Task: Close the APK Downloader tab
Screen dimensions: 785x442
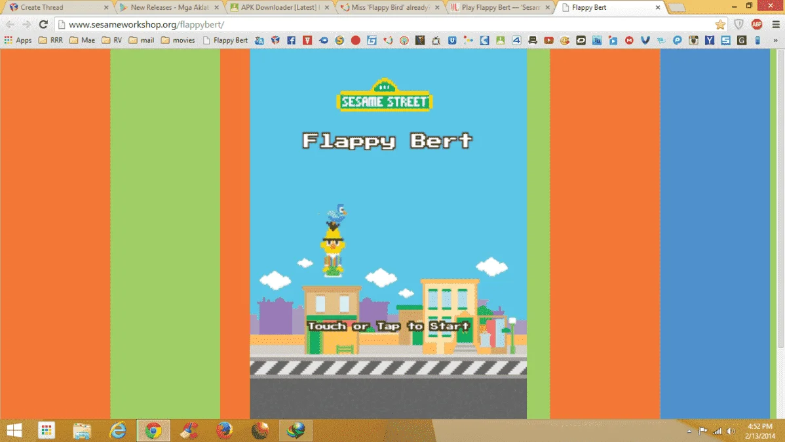Action: point(327,7)
